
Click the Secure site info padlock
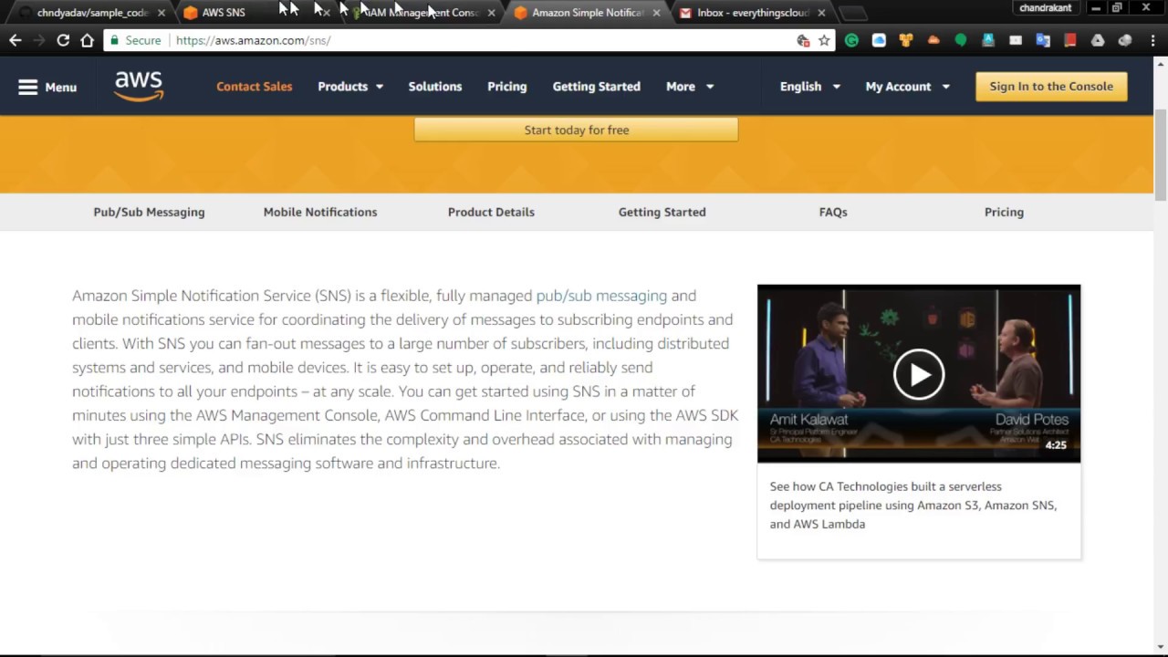coord(134,40)
